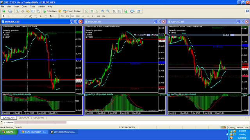The image size is (250, 140).
Task: Select the Text tool labeled A
Action: (41, 16)
